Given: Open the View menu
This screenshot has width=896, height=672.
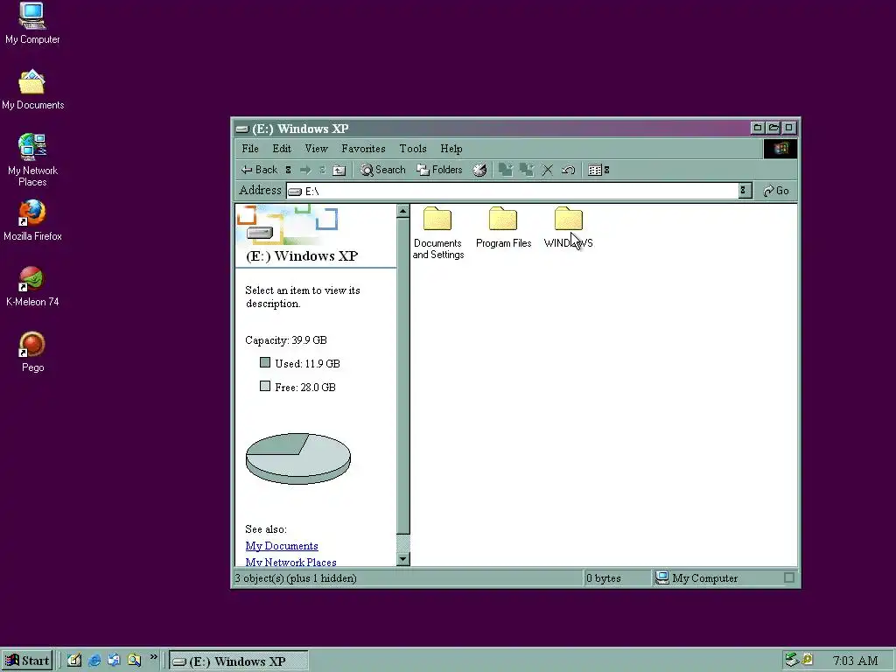Looking at the screenshot, I should [x=316, y=149].
